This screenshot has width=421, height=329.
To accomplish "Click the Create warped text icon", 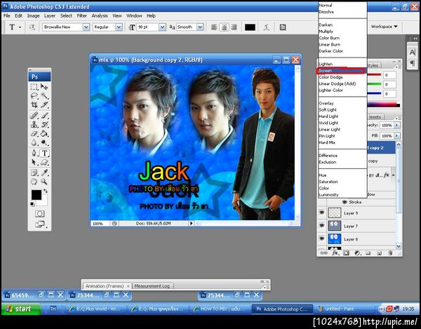I will [x=267, y=27].
